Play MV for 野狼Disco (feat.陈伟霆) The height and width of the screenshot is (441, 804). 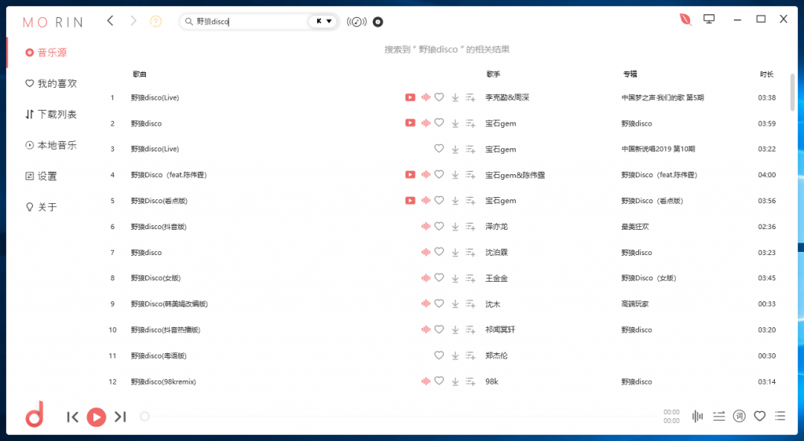[410, 175]
